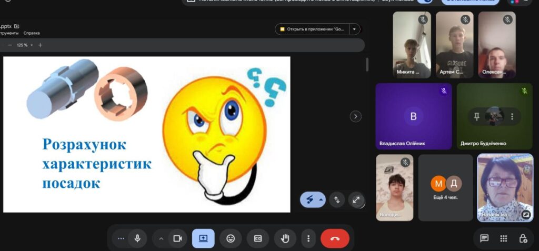The image size is (539, 251).
Task: Click the annotation pen button on presentation
Action: [x=310, y=199]
